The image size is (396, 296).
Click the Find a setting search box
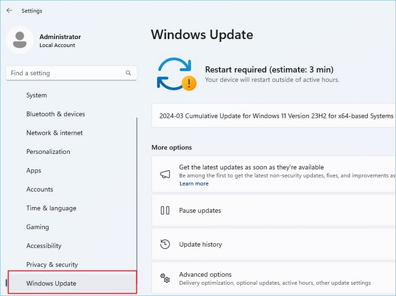(x=71, y=73)
